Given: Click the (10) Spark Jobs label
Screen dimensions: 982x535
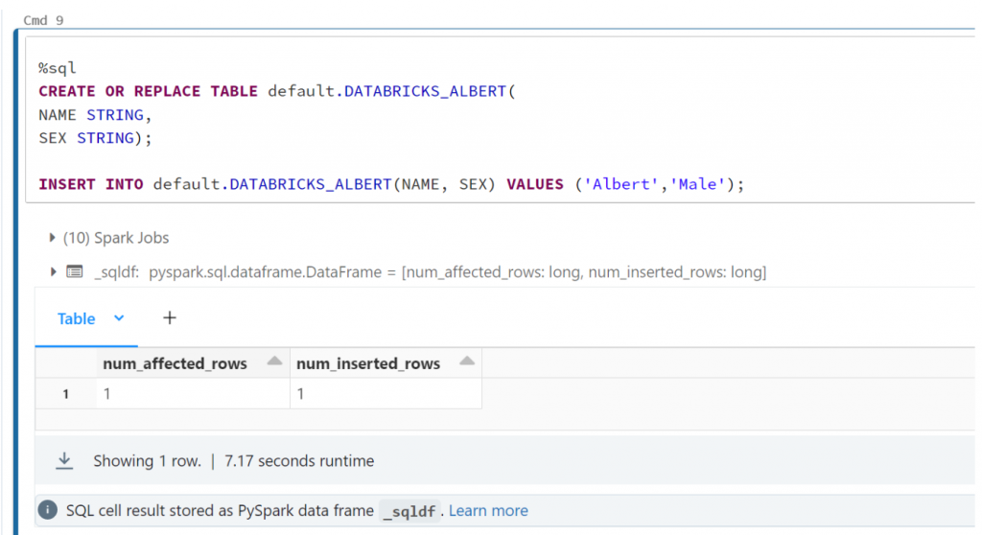Looking at the screenshot, I should (x=116, y=238).
